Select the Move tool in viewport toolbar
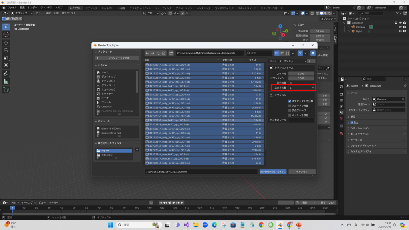The height and width of the screenshot is (230, 409). (6, 42)
